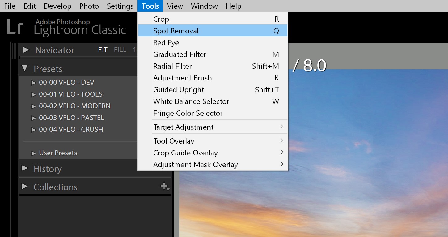
Task: Choose the Graduated Filter
Action: pos(180,54)
